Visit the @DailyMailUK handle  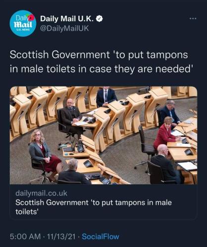coord(64,29)
